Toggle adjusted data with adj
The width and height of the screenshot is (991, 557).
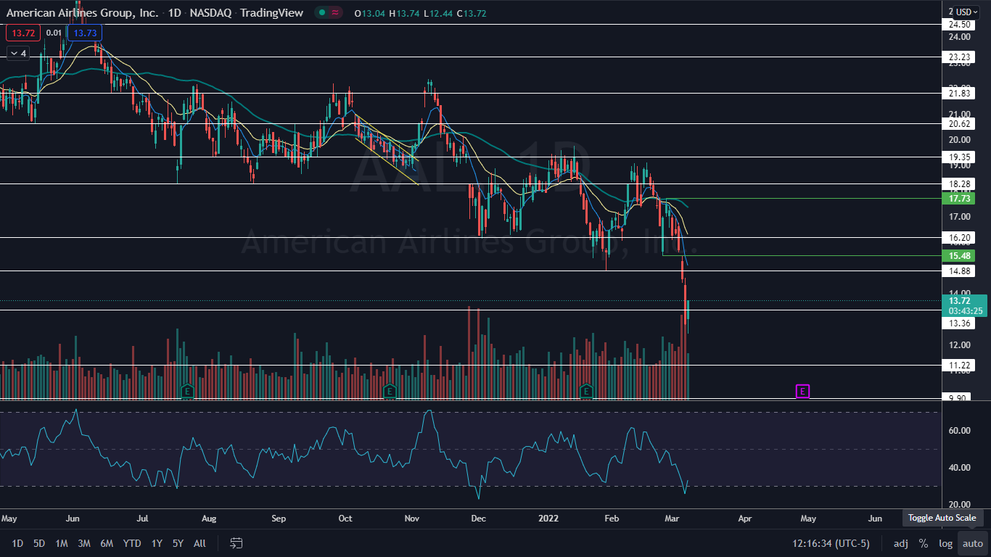tap(900, 543)
